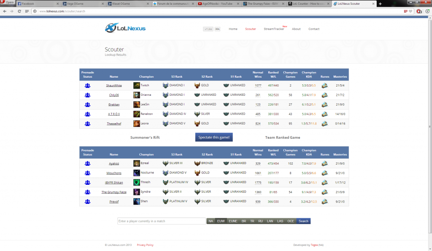
Task: Open ShaunWhite's summoner profile link
Action: (x=114, y=85)
